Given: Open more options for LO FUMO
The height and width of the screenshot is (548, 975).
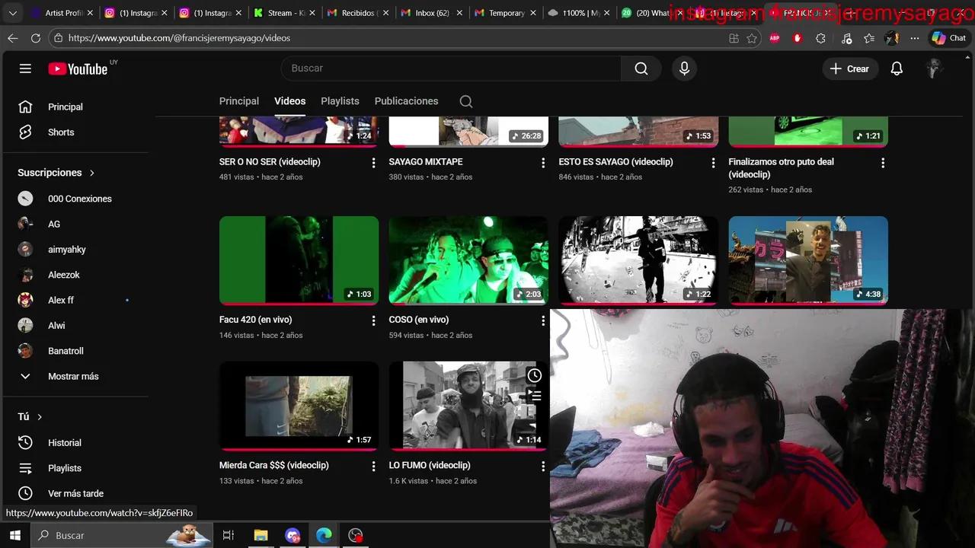Looking at the screenshot, I should (x=543, y=467).
